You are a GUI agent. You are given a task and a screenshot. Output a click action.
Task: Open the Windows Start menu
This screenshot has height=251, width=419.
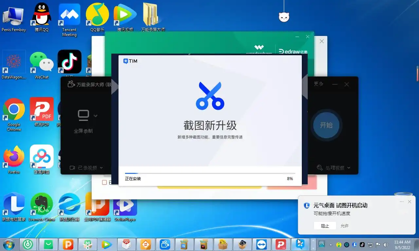tap(9, 244)
